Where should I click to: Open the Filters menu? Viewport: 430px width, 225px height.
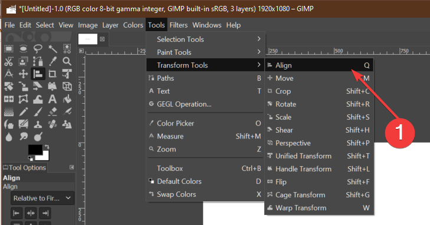(179, 25)
